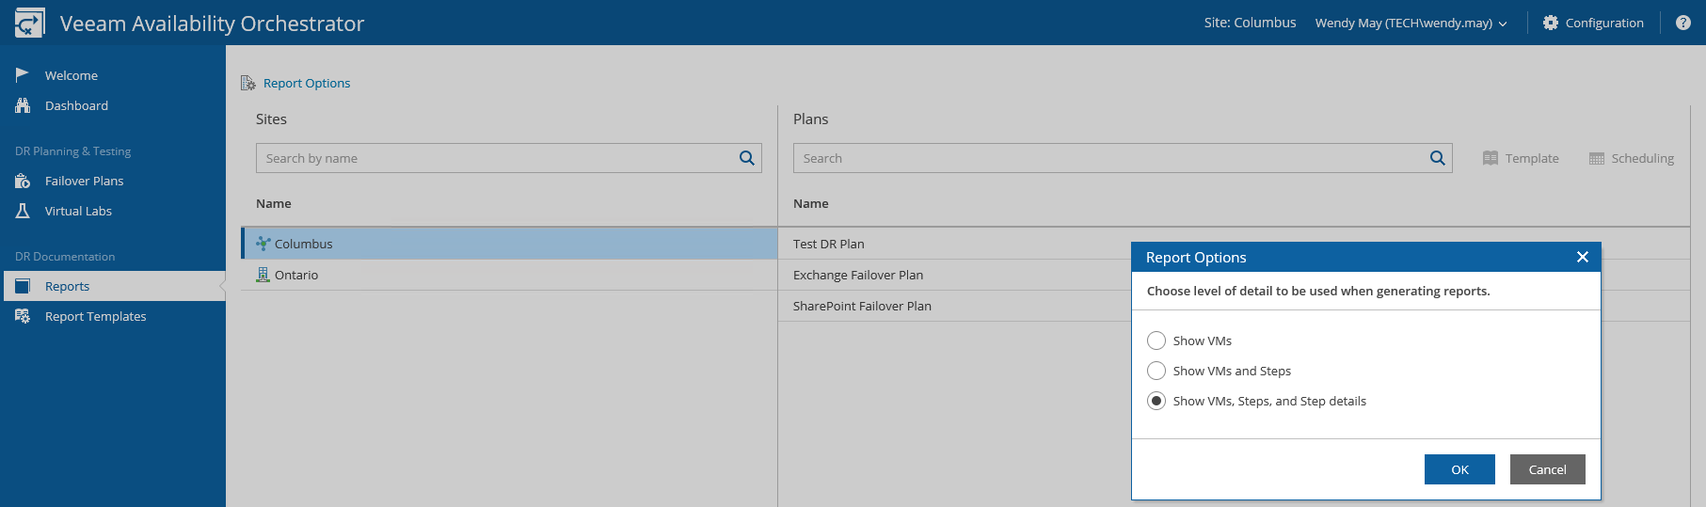The height and width of the screenshot is (507, 1706).
Task: Select Show VMs and Steps option
Action: tap(1156, 371)
